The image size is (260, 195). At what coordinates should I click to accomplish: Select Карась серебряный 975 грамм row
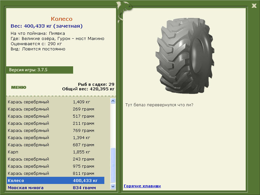pos(56,166)
